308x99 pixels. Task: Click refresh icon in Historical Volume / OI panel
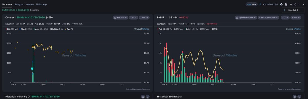pyautogui.click(x=148, y=97)
